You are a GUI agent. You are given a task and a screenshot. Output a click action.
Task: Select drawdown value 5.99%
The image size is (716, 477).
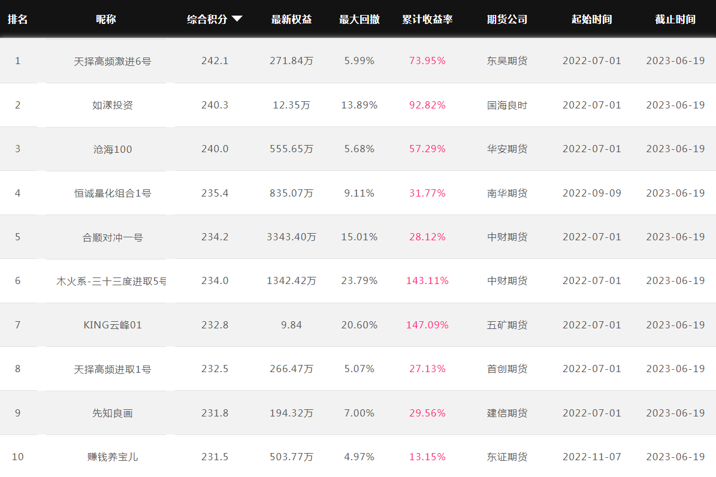(x=359, y=61)
